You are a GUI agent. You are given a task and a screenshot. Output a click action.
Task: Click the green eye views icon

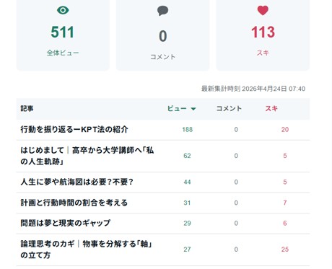click(63, 10)
